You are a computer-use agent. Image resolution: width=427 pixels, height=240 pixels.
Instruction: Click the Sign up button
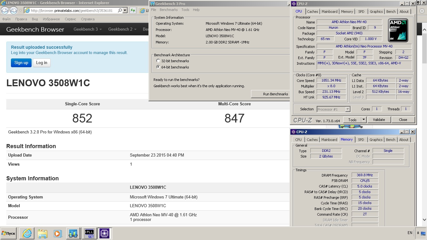tap(21, 63)
